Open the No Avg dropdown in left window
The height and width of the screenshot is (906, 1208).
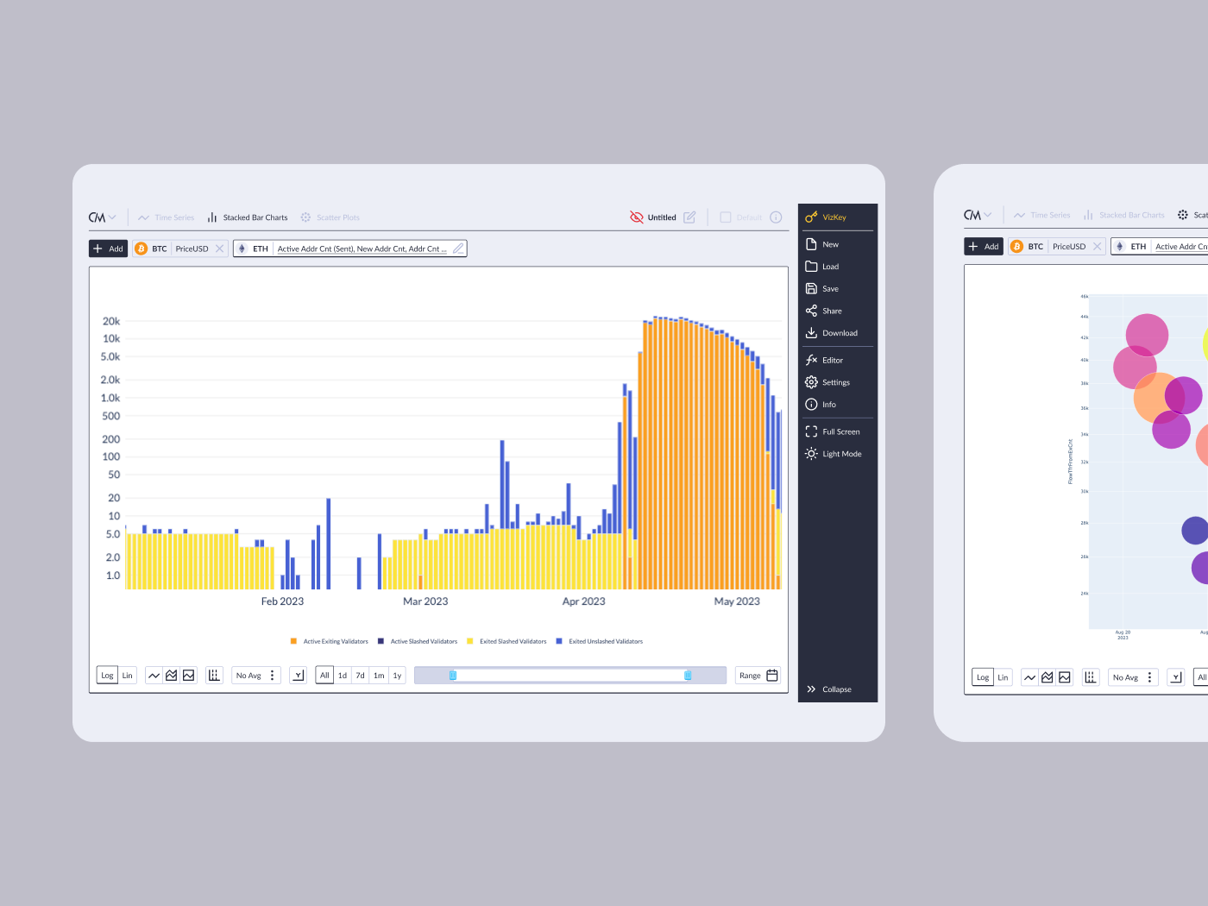256,676
